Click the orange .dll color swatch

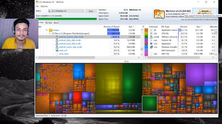pyautogui.click(x=146, y=30)
